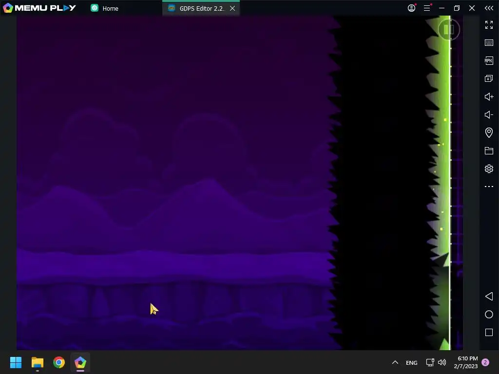This screenshot has height=374, width=499.
Task: Launch File Explorer from taskbar
Action: point(37,362)
